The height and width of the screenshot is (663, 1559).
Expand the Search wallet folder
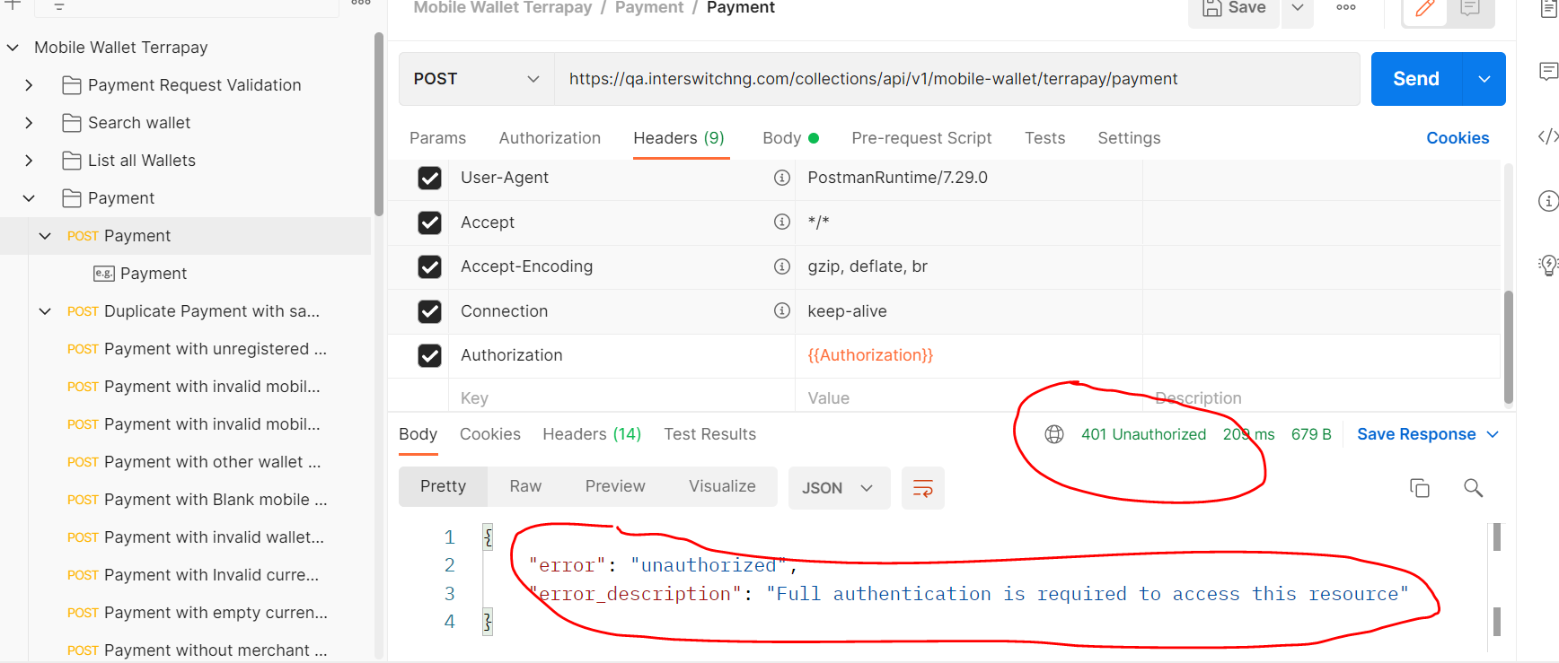tap(29, 123)
